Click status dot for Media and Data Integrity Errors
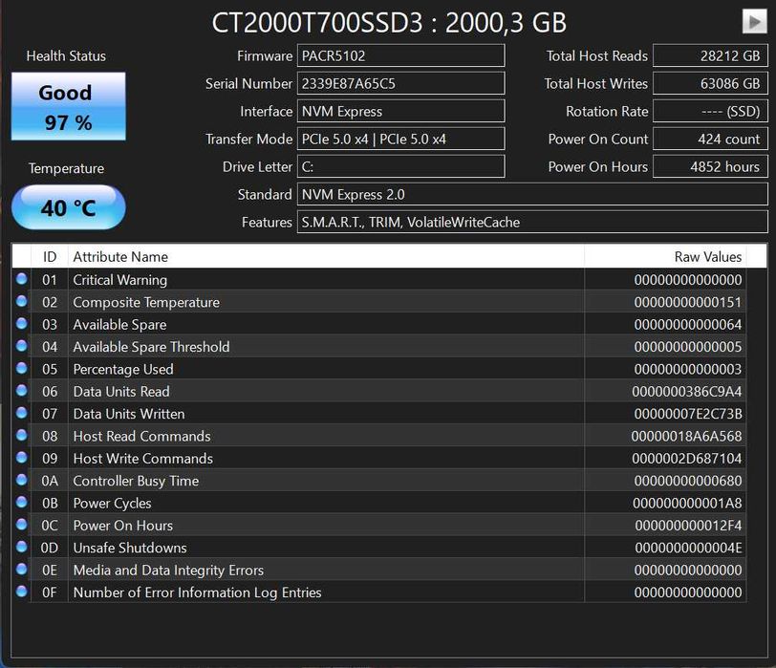Screen dimensions: 776x668 coord(21,569)
